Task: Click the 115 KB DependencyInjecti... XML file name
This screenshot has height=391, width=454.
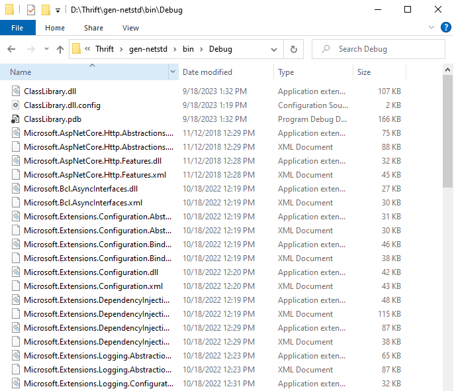Action: click(97, 314)
